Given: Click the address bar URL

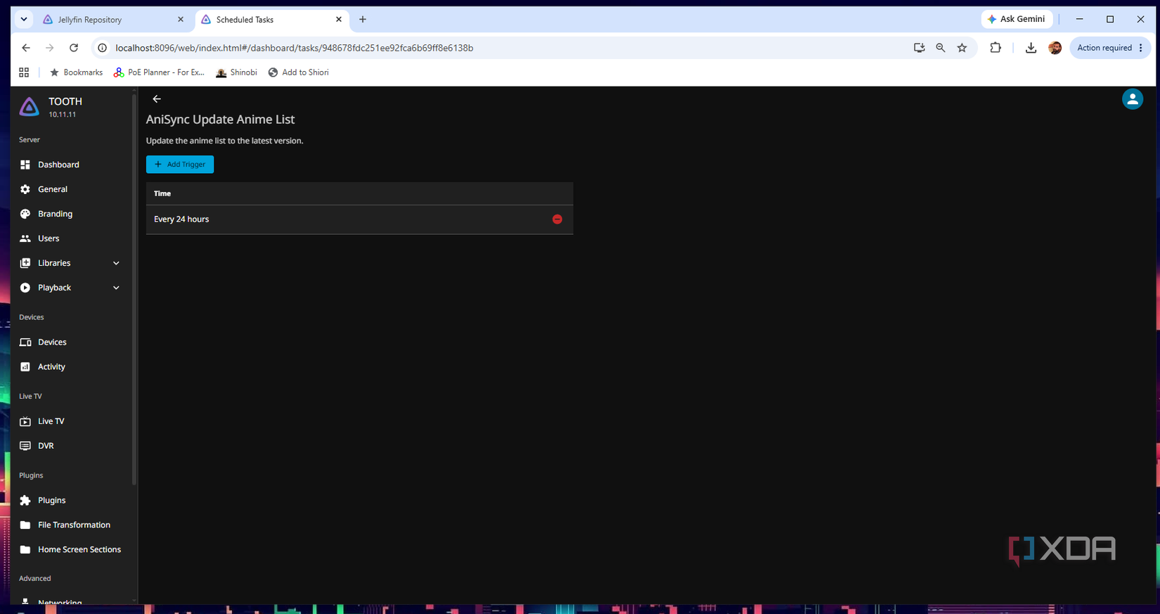Looking at the screenshot, I should coord(295,48).
